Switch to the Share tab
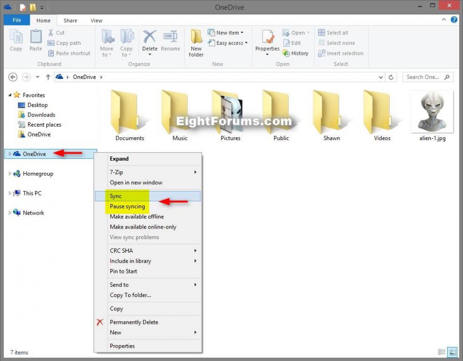 pos(70,20)
